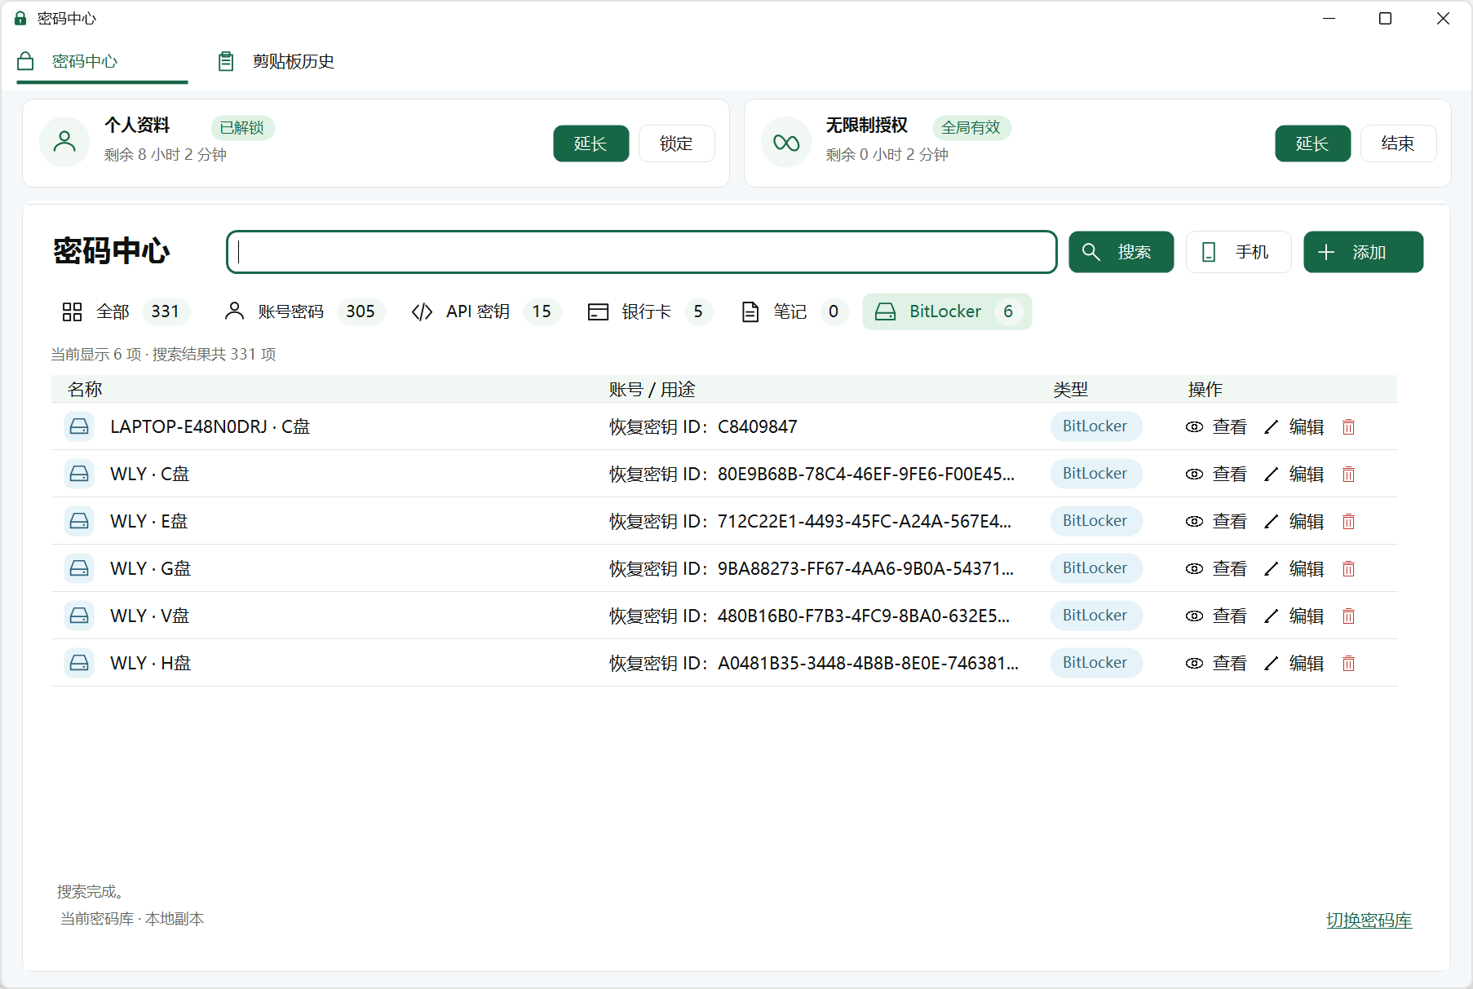Image resolution: width=1473 pixels, height=989 pixels.
Task: Click the drive icon beside WLY · G盘
Action: click(x=79, y=568)
